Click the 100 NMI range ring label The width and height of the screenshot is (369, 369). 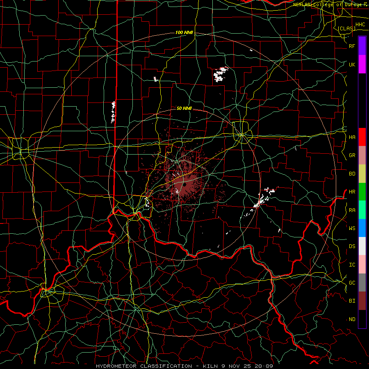184,32
